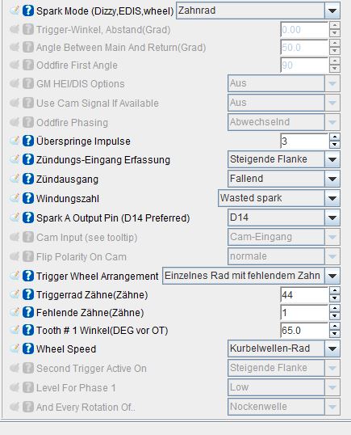Viewport: 351px width, 435px height.
Task: Expand the Zündausgang Fallend dropdown
Action: pyautogui.click(x=332, y=179)
